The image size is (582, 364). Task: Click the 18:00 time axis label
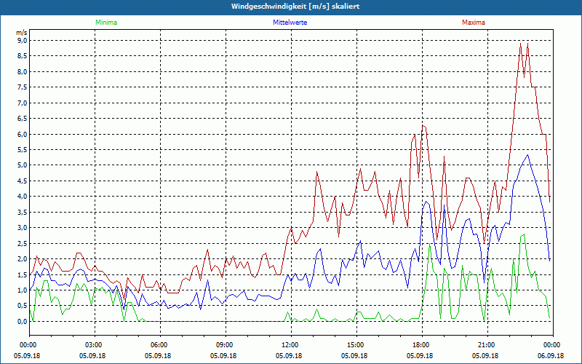coord(422,345)
